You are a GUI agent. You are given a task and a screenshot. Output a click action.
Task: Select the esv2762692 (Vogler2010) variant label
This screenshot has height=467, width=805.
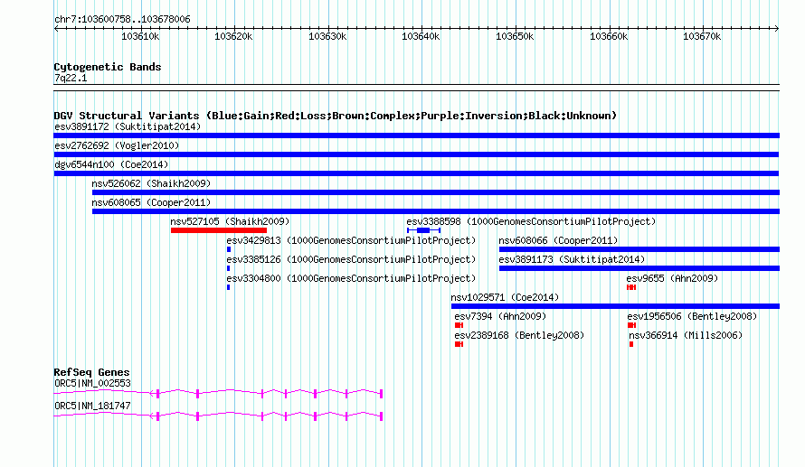pos(117,145)
